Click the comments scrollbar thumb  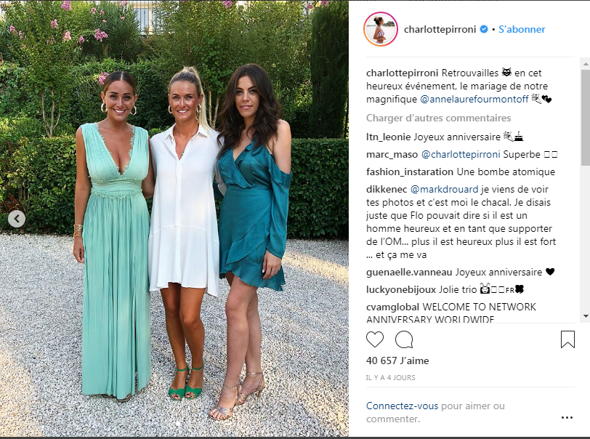pos(586,118)
